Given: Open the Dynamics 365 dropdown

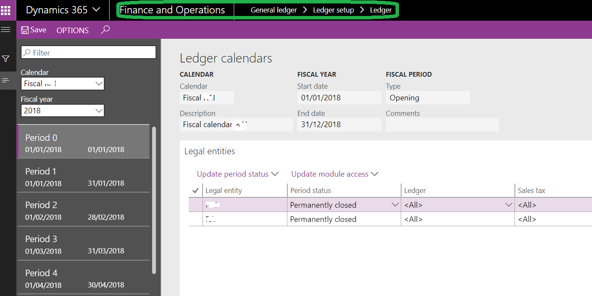Looking at the screenshot, I should [x=63, y=10].
